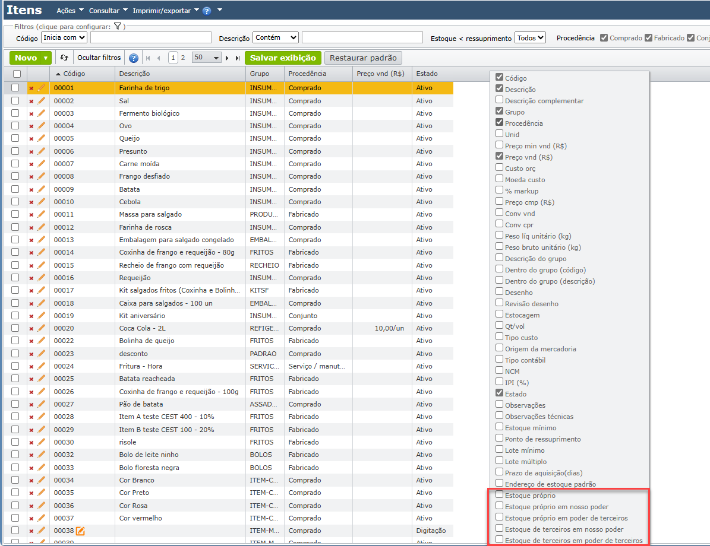Delete item 00023 desconto
This screenshot has width=710, height=546.
pyautogui.click(x=31, y=354)
